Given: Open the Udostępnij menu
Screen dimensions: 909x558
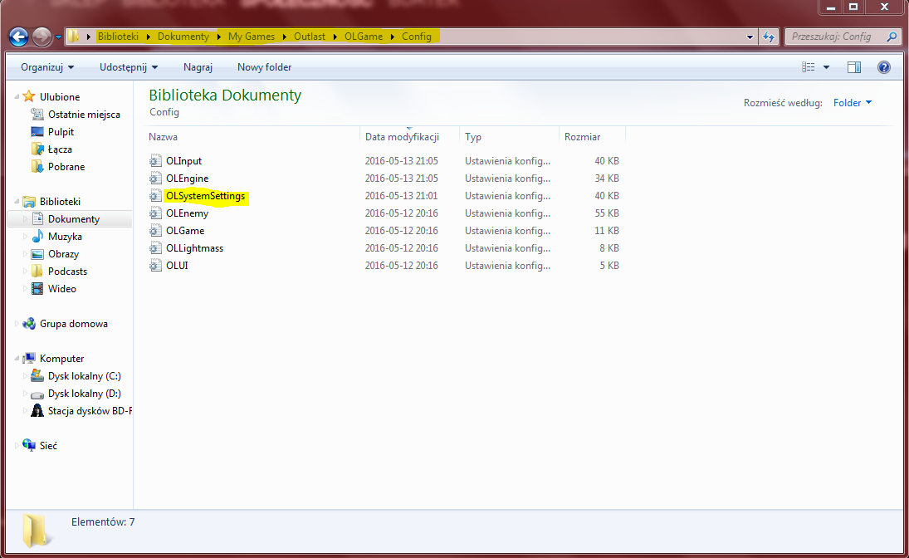Looking at the screenshot, I should 129,67.
